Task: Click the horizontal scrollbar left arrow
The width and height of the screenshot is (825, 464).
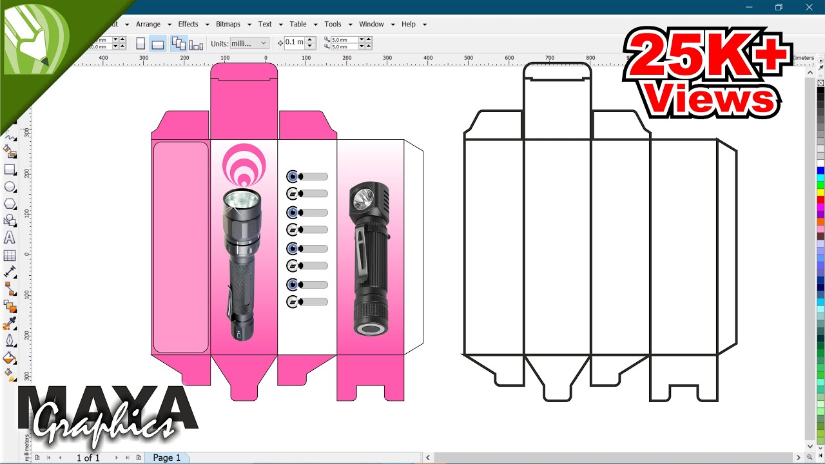Action: click(x=429, y=458)
